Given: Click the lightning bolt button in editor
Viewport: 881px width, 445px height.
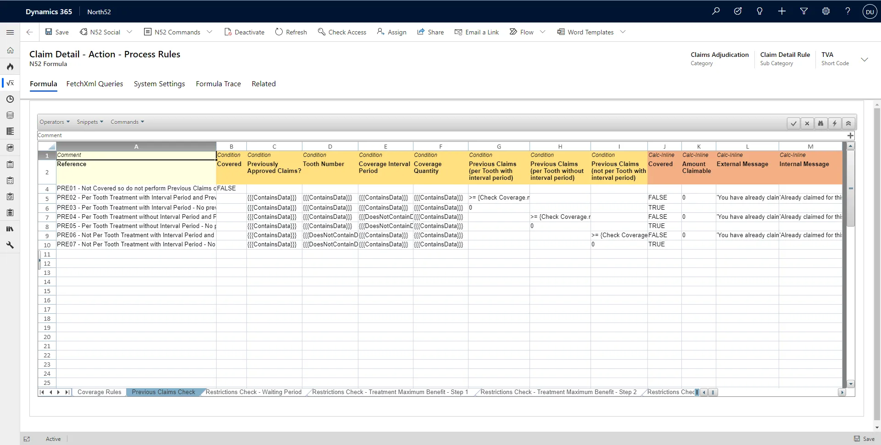Looking at the screenshot, I should [x=835, y=123].
